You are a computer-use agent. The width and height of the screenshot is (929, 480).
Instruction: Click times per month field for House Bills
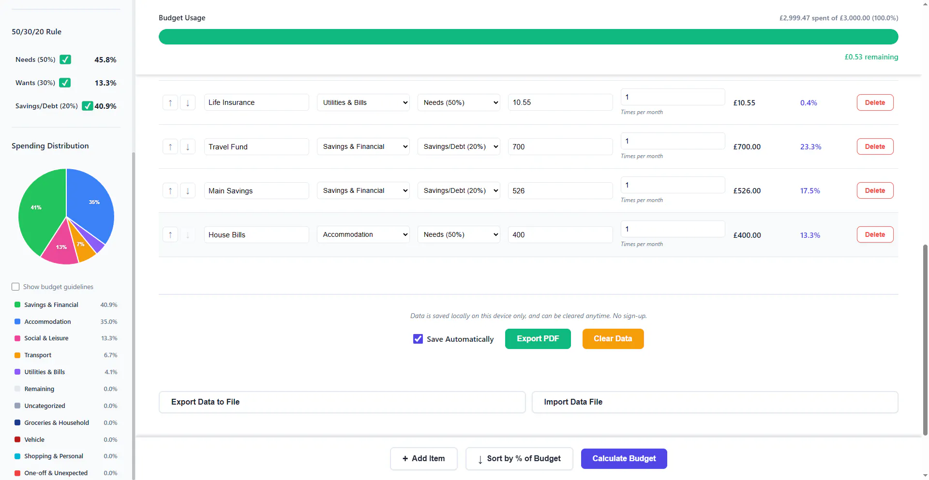[673, 229]
